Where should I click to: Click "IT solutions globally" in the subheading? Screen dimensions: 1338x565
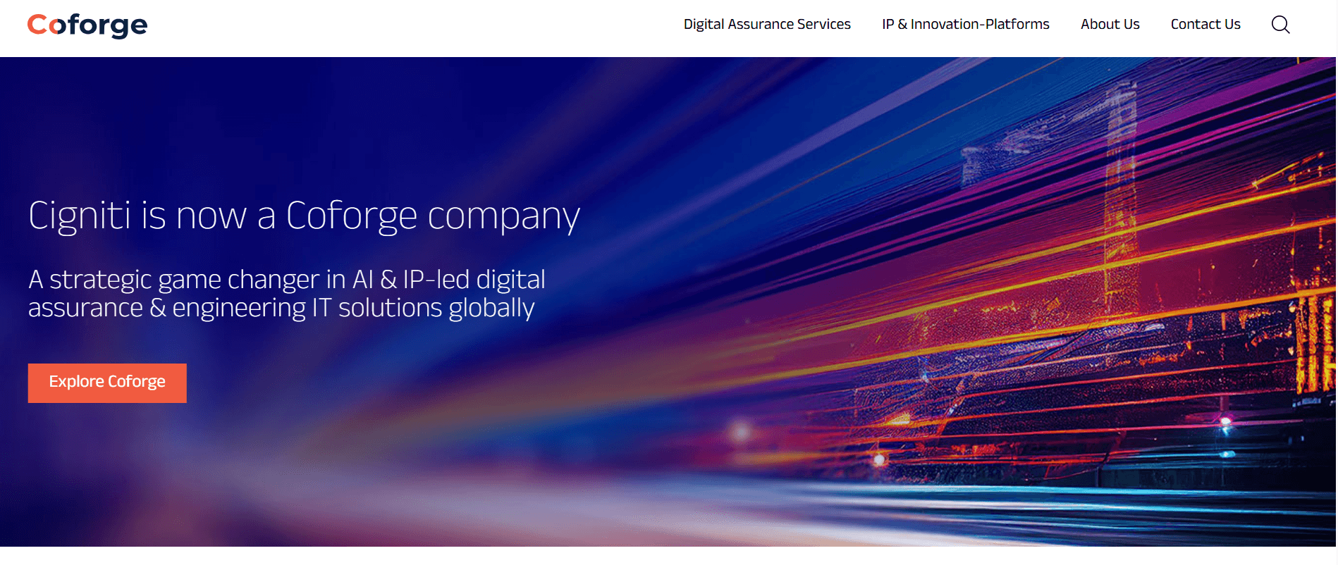[x=423, y=309]
